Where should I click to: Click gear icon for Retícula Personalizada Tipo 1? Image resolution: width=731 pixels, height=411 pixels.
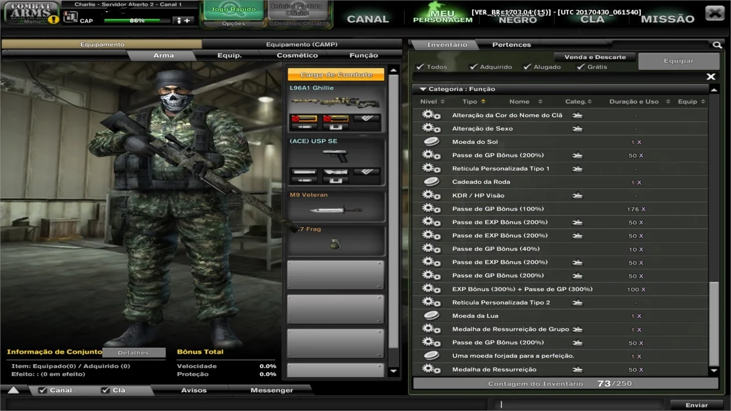pos(431,168)
